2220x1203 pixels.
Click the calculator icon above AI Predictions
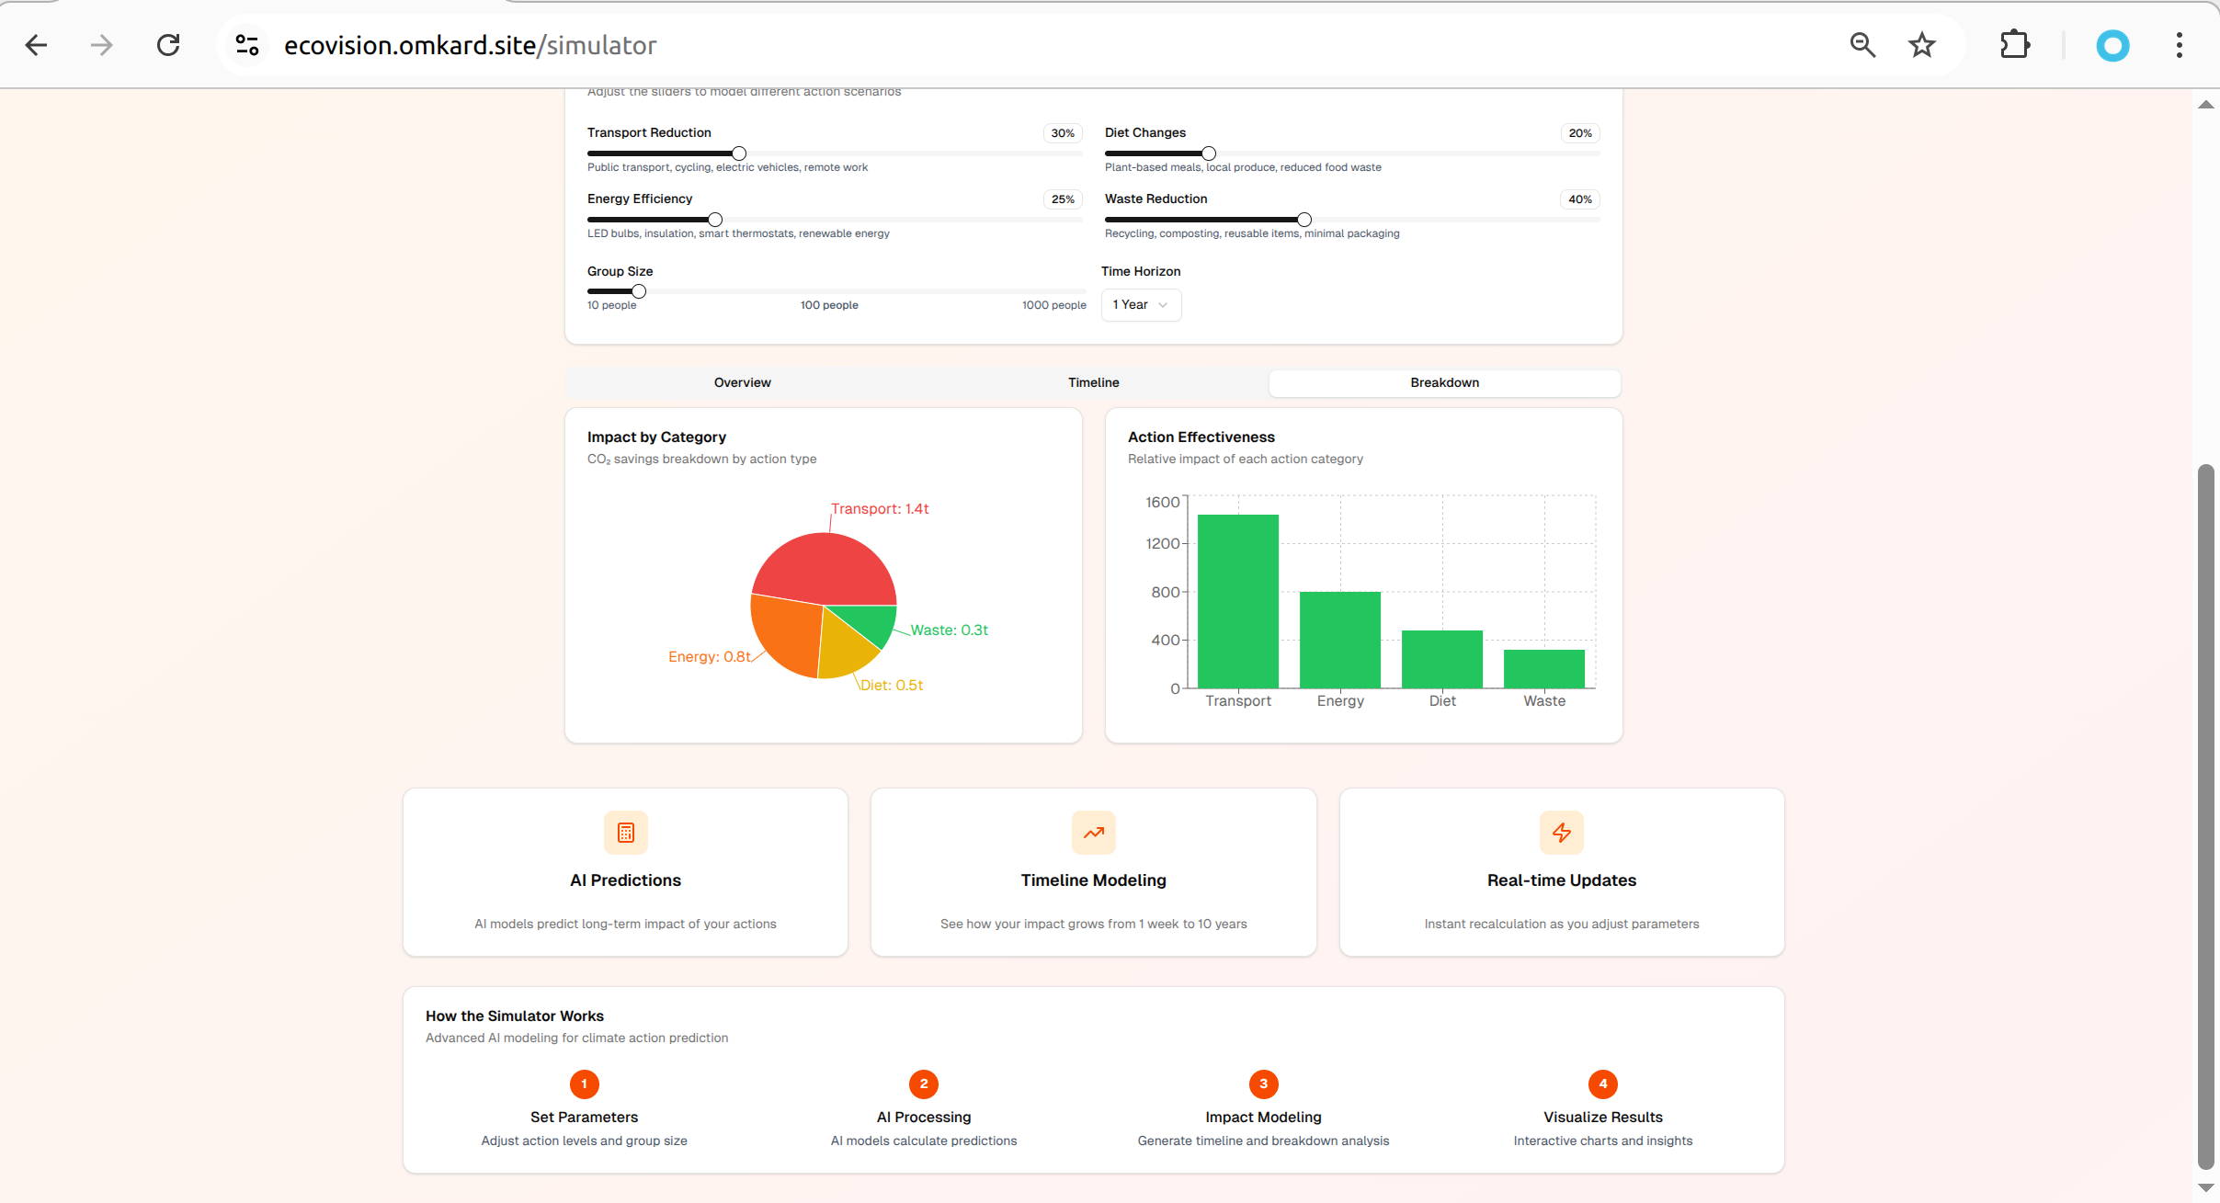coord(625,833)
